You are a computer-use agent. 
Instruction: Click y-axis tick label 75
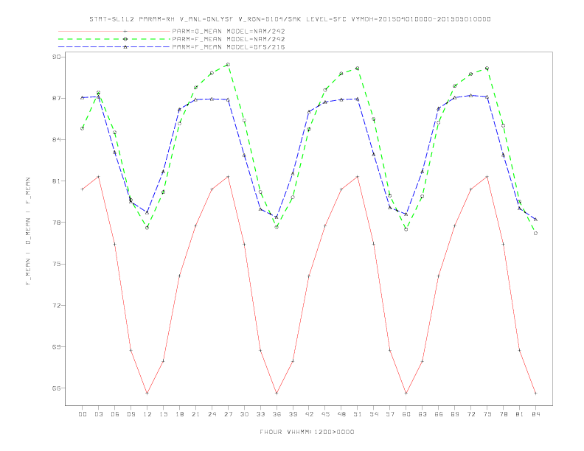pyautogui.click(x=56, y=264)
